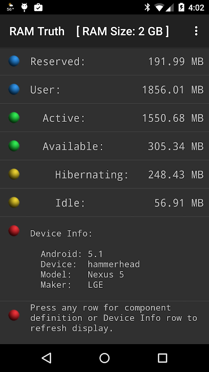This screenshot has width=209, height=372.
Task: Tap the red ball beside the help text
Action: pos(14,315)
